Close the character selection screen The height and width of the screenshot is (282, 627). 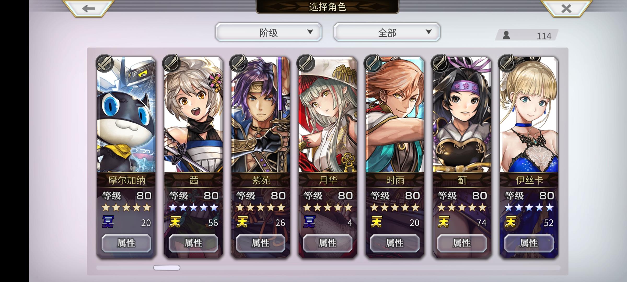[x=566, y=9]
